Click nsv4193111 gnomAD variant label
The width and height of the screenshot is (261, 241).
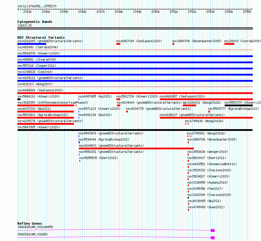[50, 78]
